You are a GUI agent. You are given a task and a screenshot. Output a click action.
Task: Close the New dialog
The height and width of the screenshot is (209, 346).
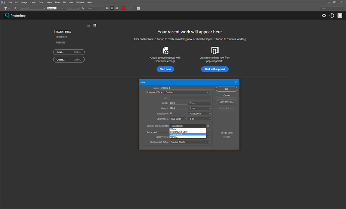click(236, 82)
